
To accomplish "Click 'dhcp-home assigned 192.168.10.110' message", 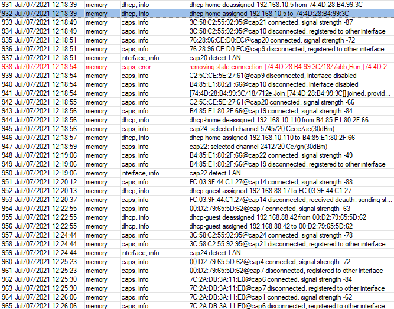I will pos(272,138).
